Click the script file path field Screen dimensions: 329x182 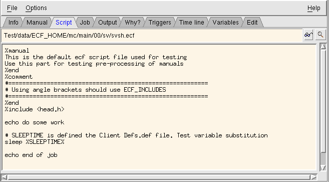click(152, 35)
